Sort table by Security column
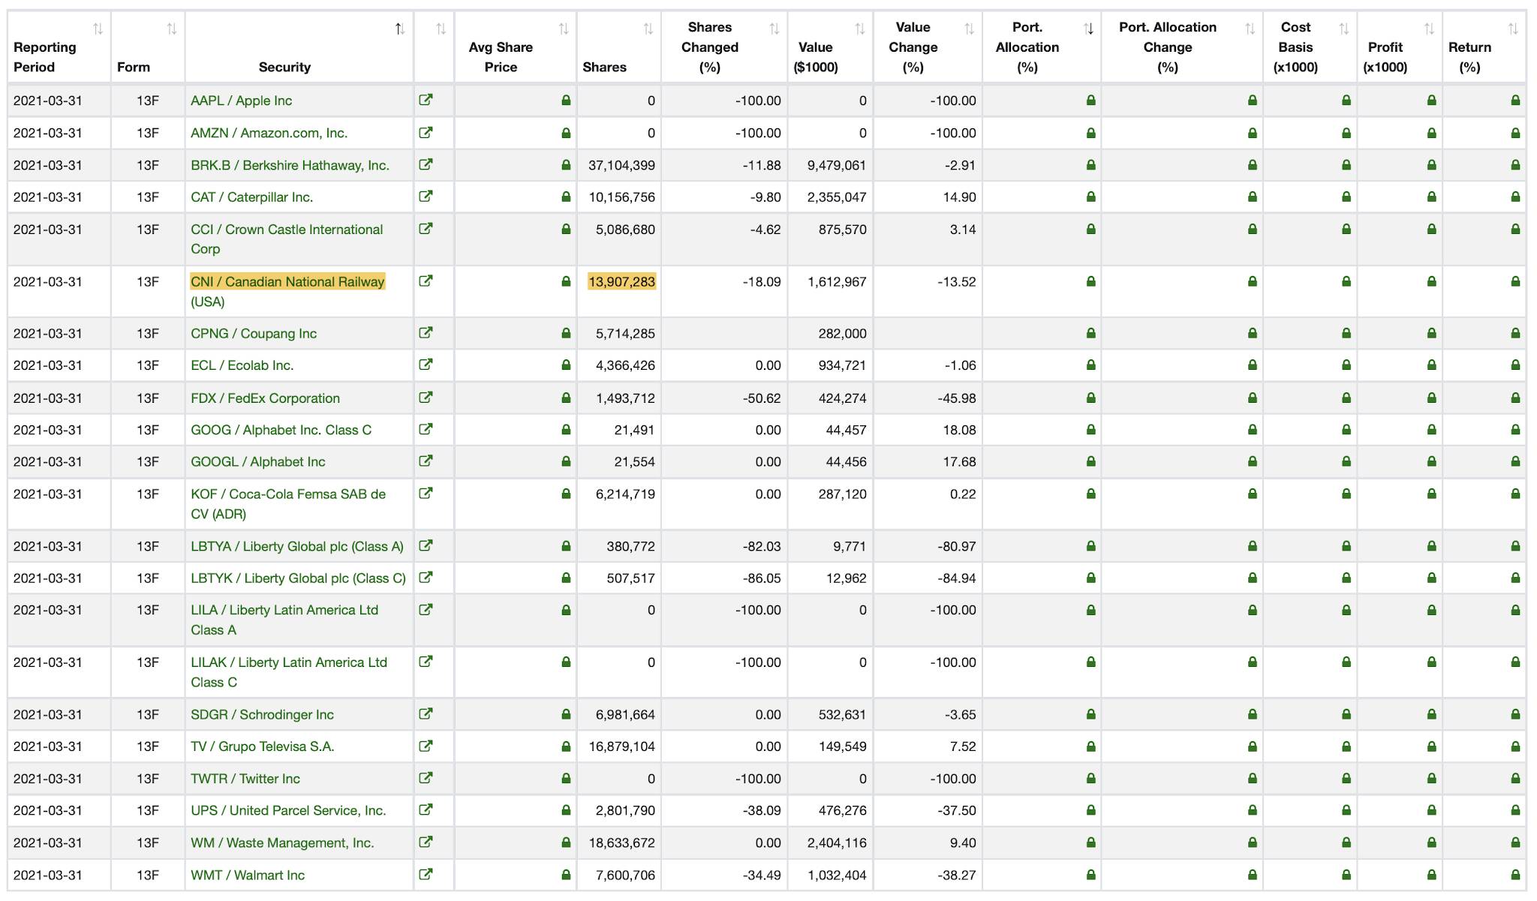This screenshot has width=1537, height=901. pyautogui.click(x=400, y=29)
